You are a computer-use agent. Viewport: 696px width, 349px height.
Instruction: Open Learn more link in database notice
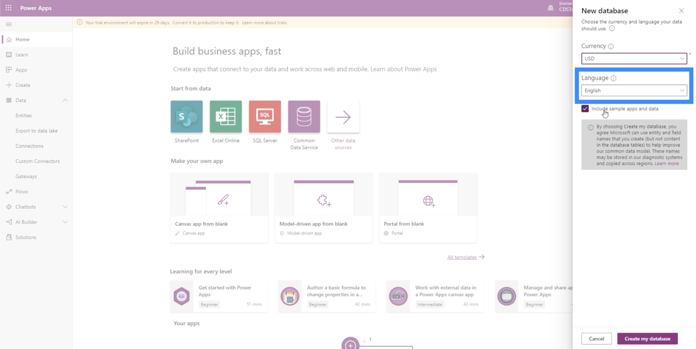click(x=667, y=164)
